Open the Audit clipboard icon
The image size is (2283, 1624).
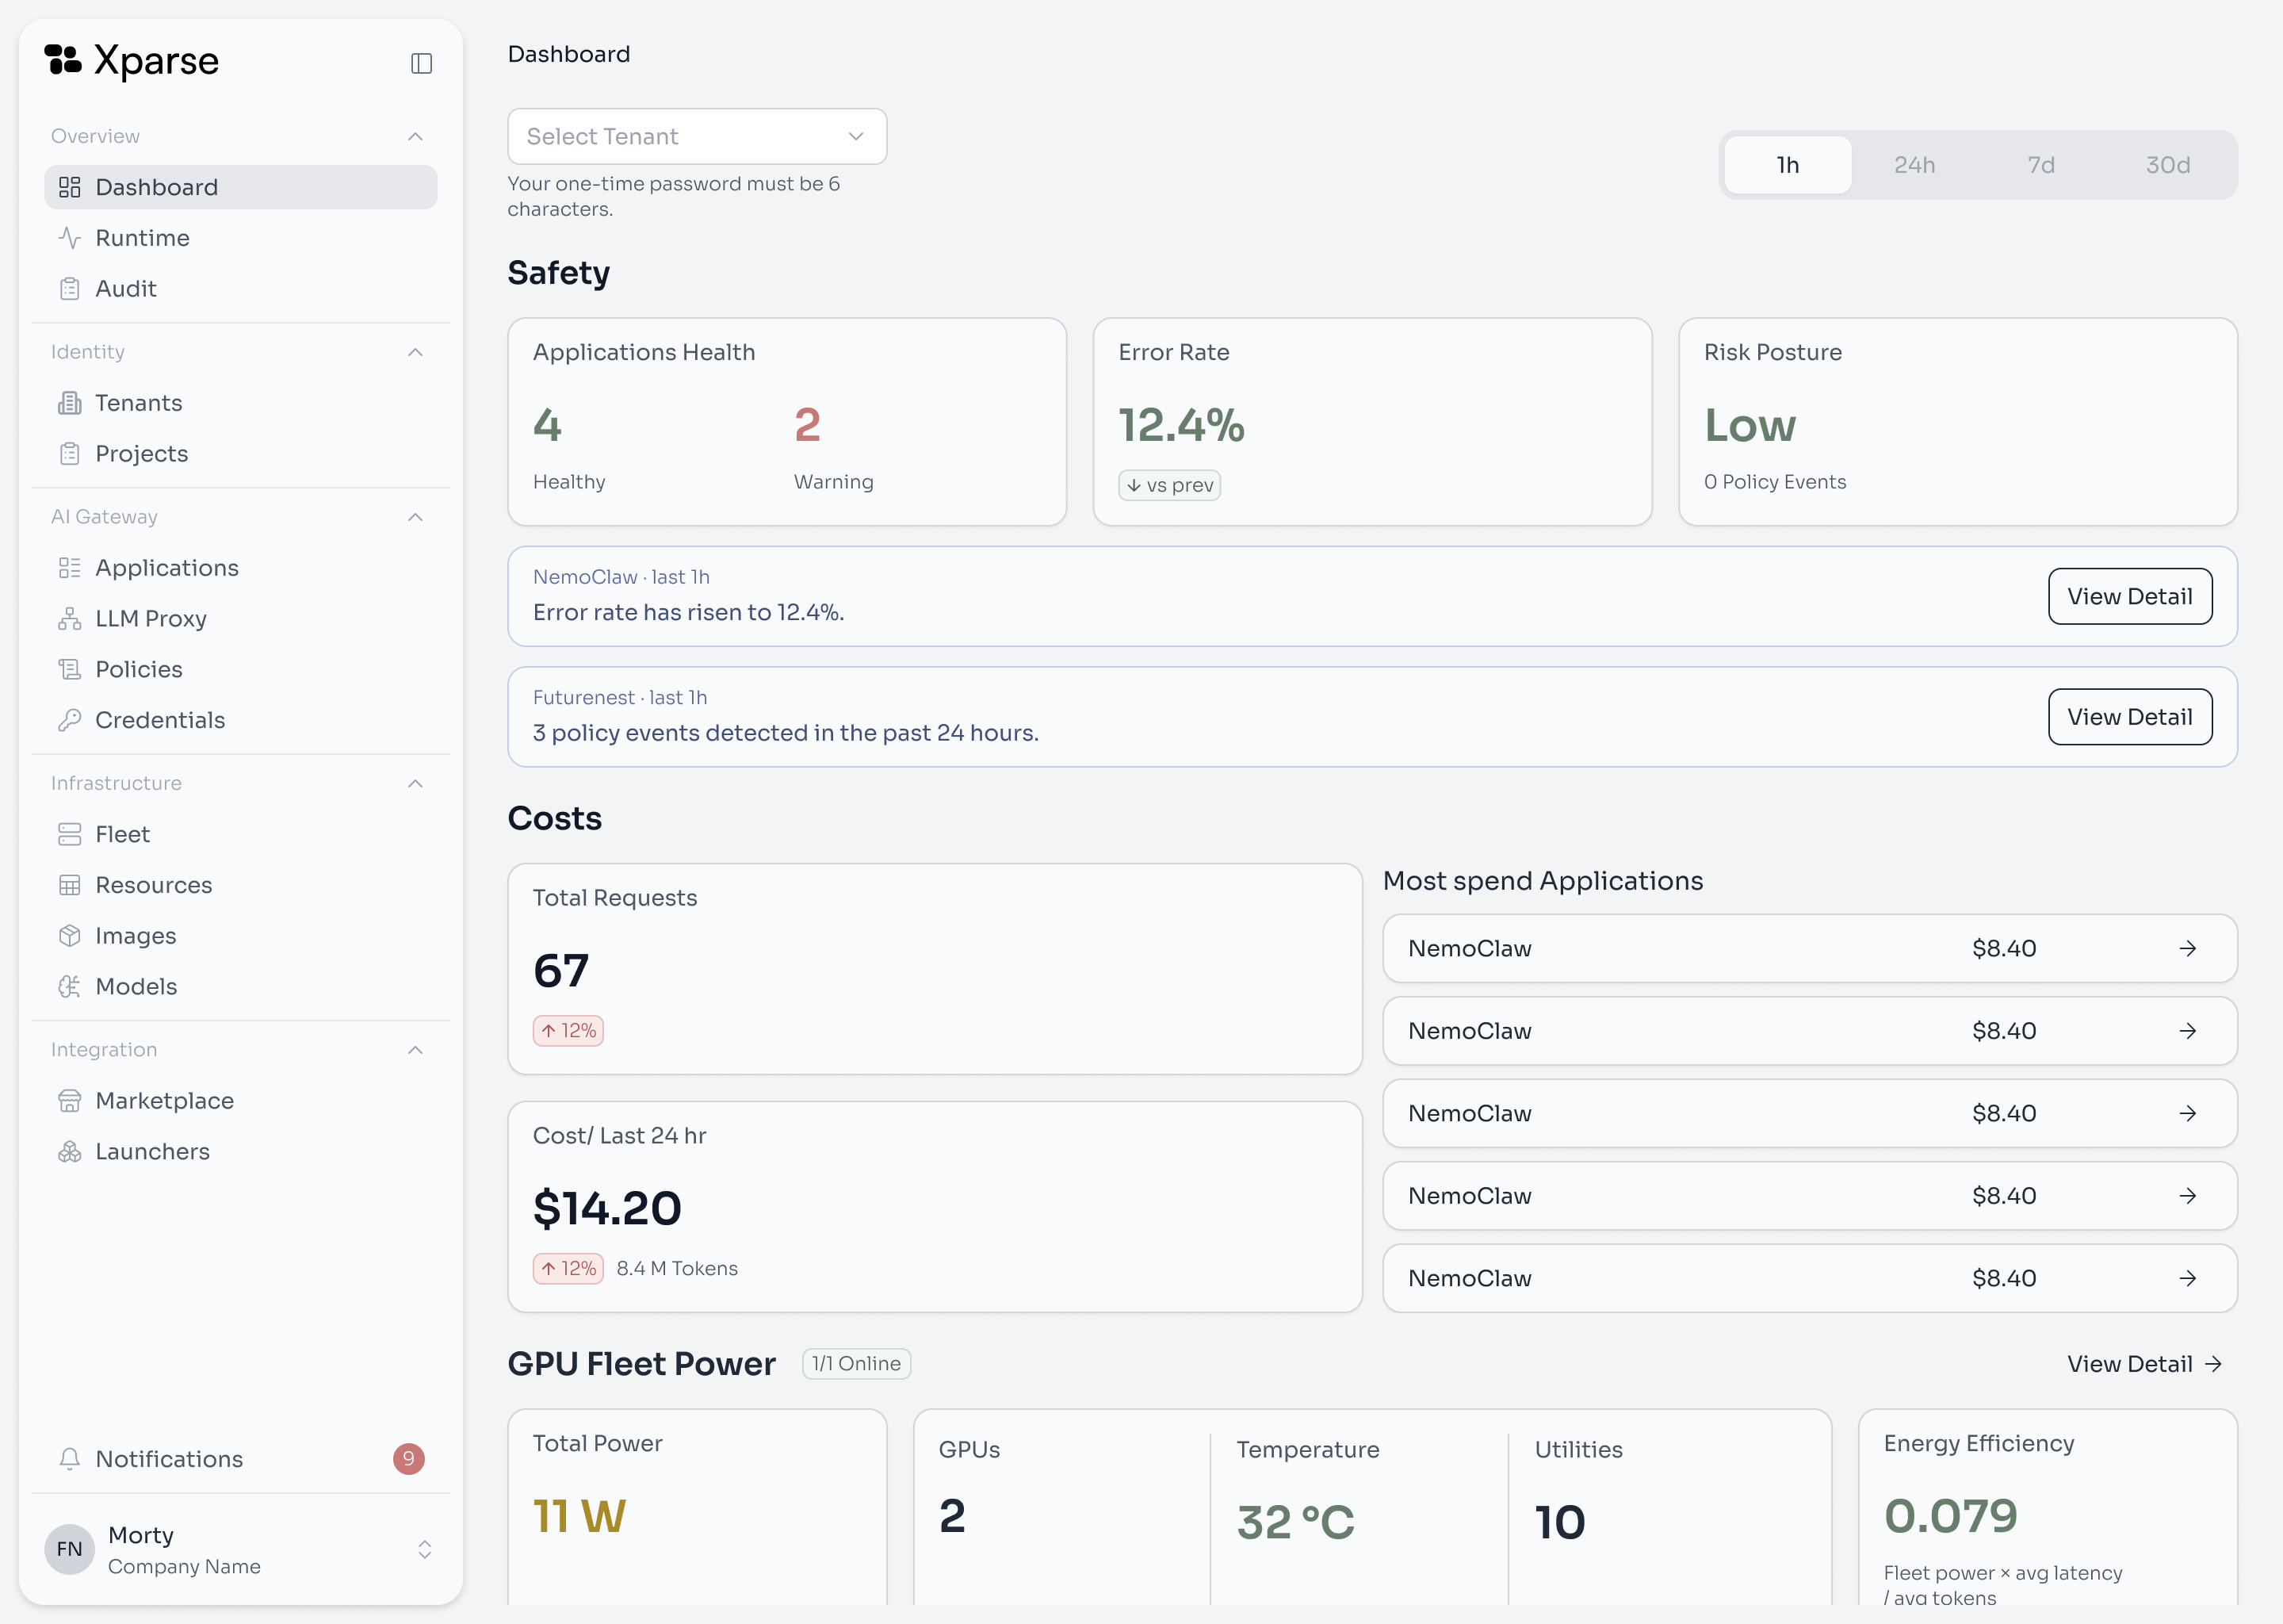(69, 289)
